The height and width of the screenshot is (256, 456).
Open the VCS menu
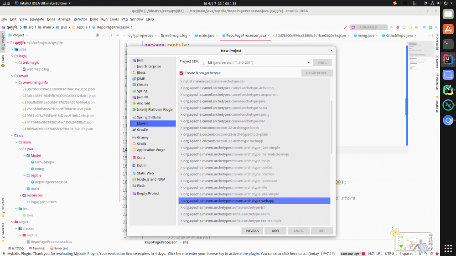(x=124, y=19)
